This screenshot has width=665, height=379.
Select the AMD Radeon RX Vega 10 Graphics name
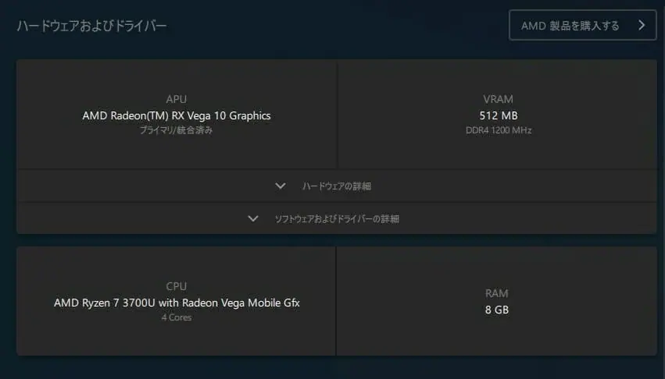177,115
